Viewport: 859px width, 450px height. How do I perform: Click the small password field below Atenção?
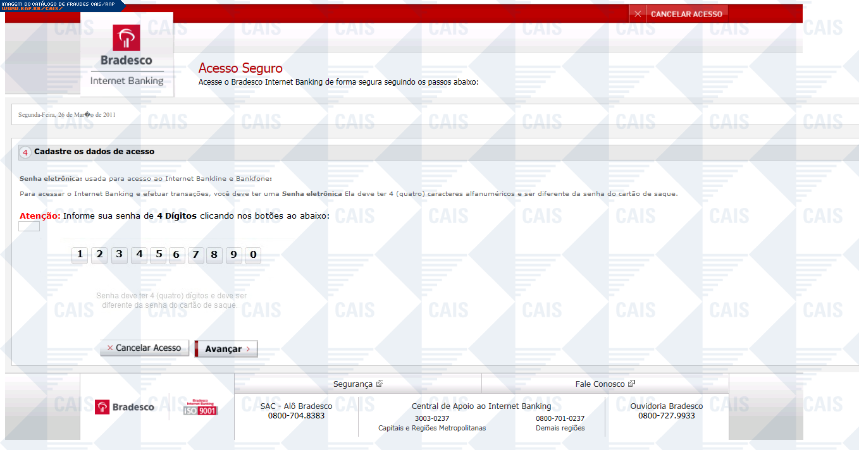29,226
